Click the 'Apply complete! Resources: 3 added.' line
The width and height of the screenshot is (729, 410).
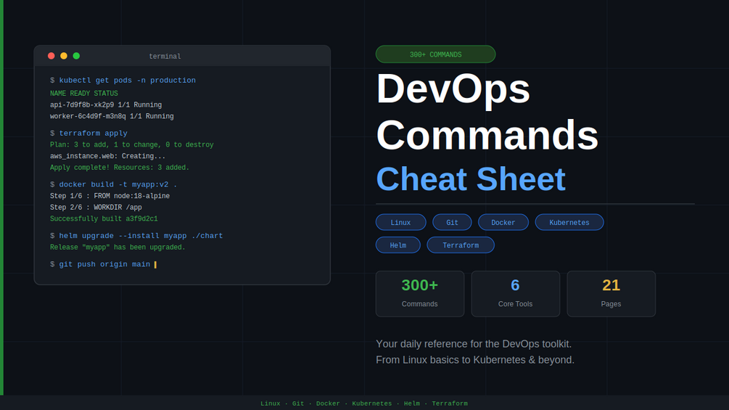click(x=120, y=168)
